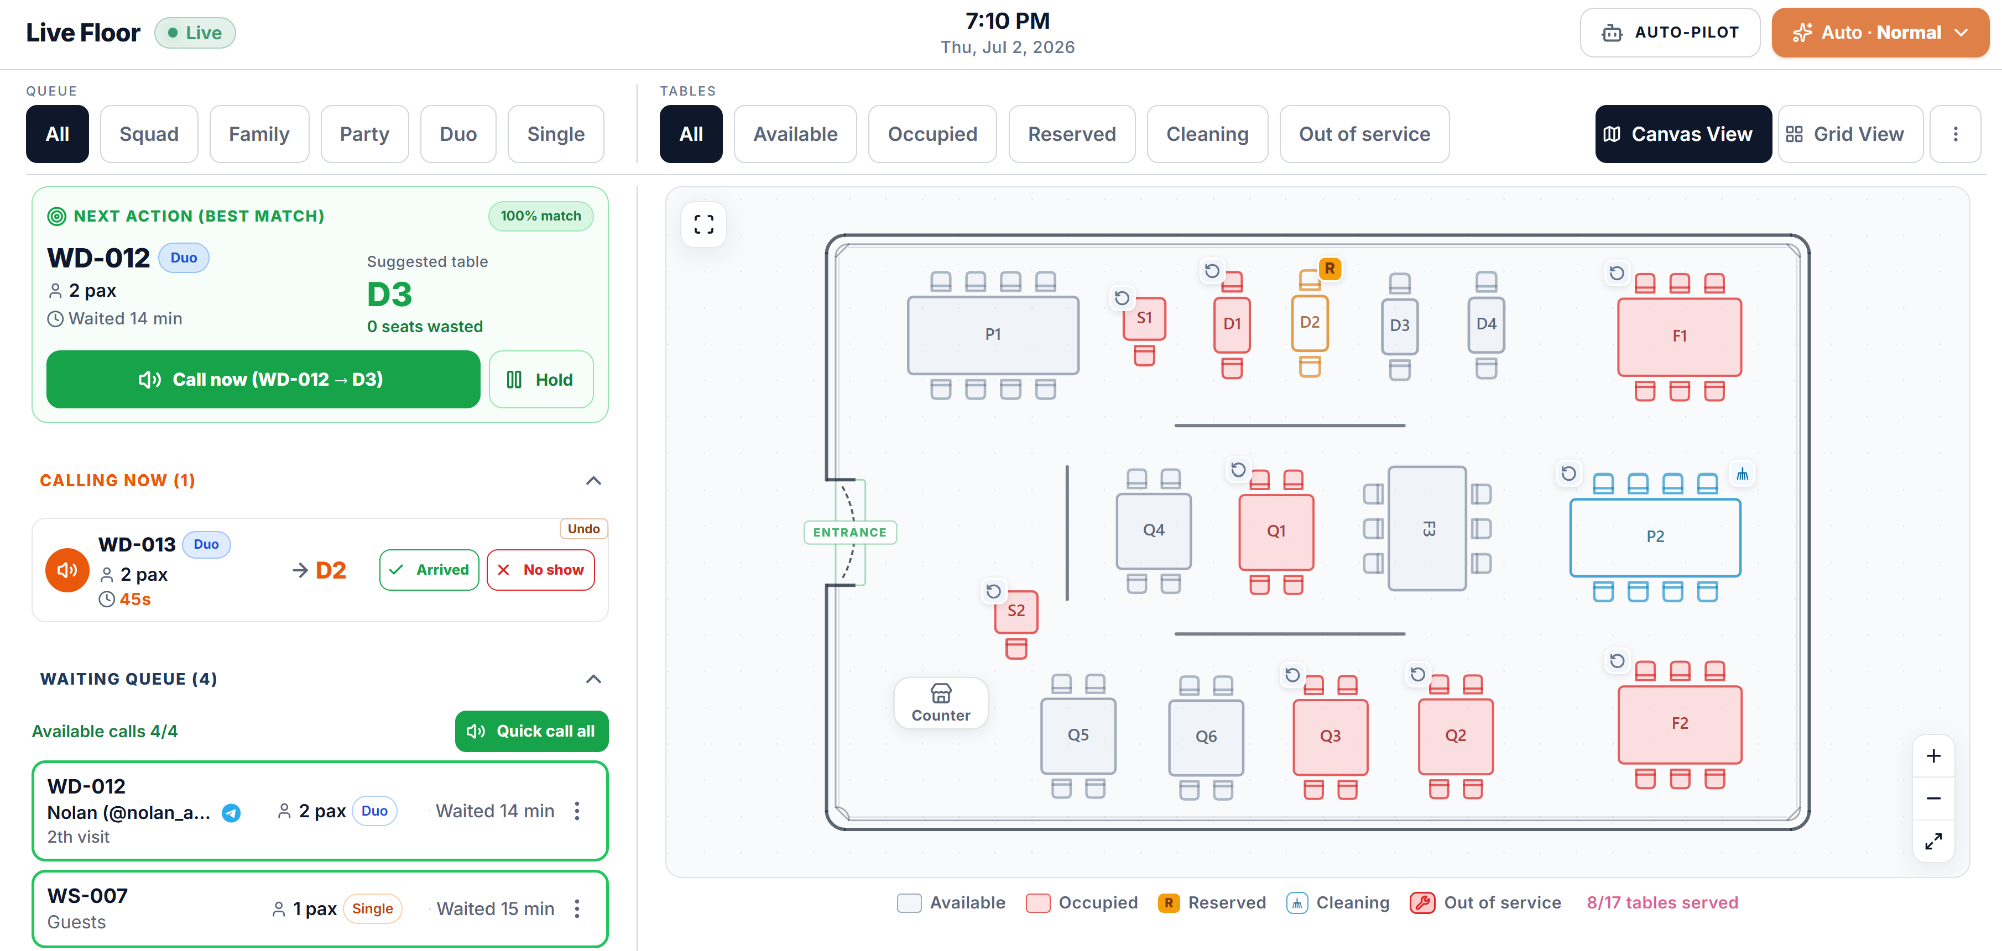The image size is (2002, 951).
Task: Show Reserved tables only
Action: 1072,134
